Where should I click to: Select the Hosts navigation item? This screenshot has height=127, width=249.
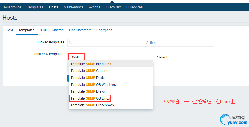53,7
